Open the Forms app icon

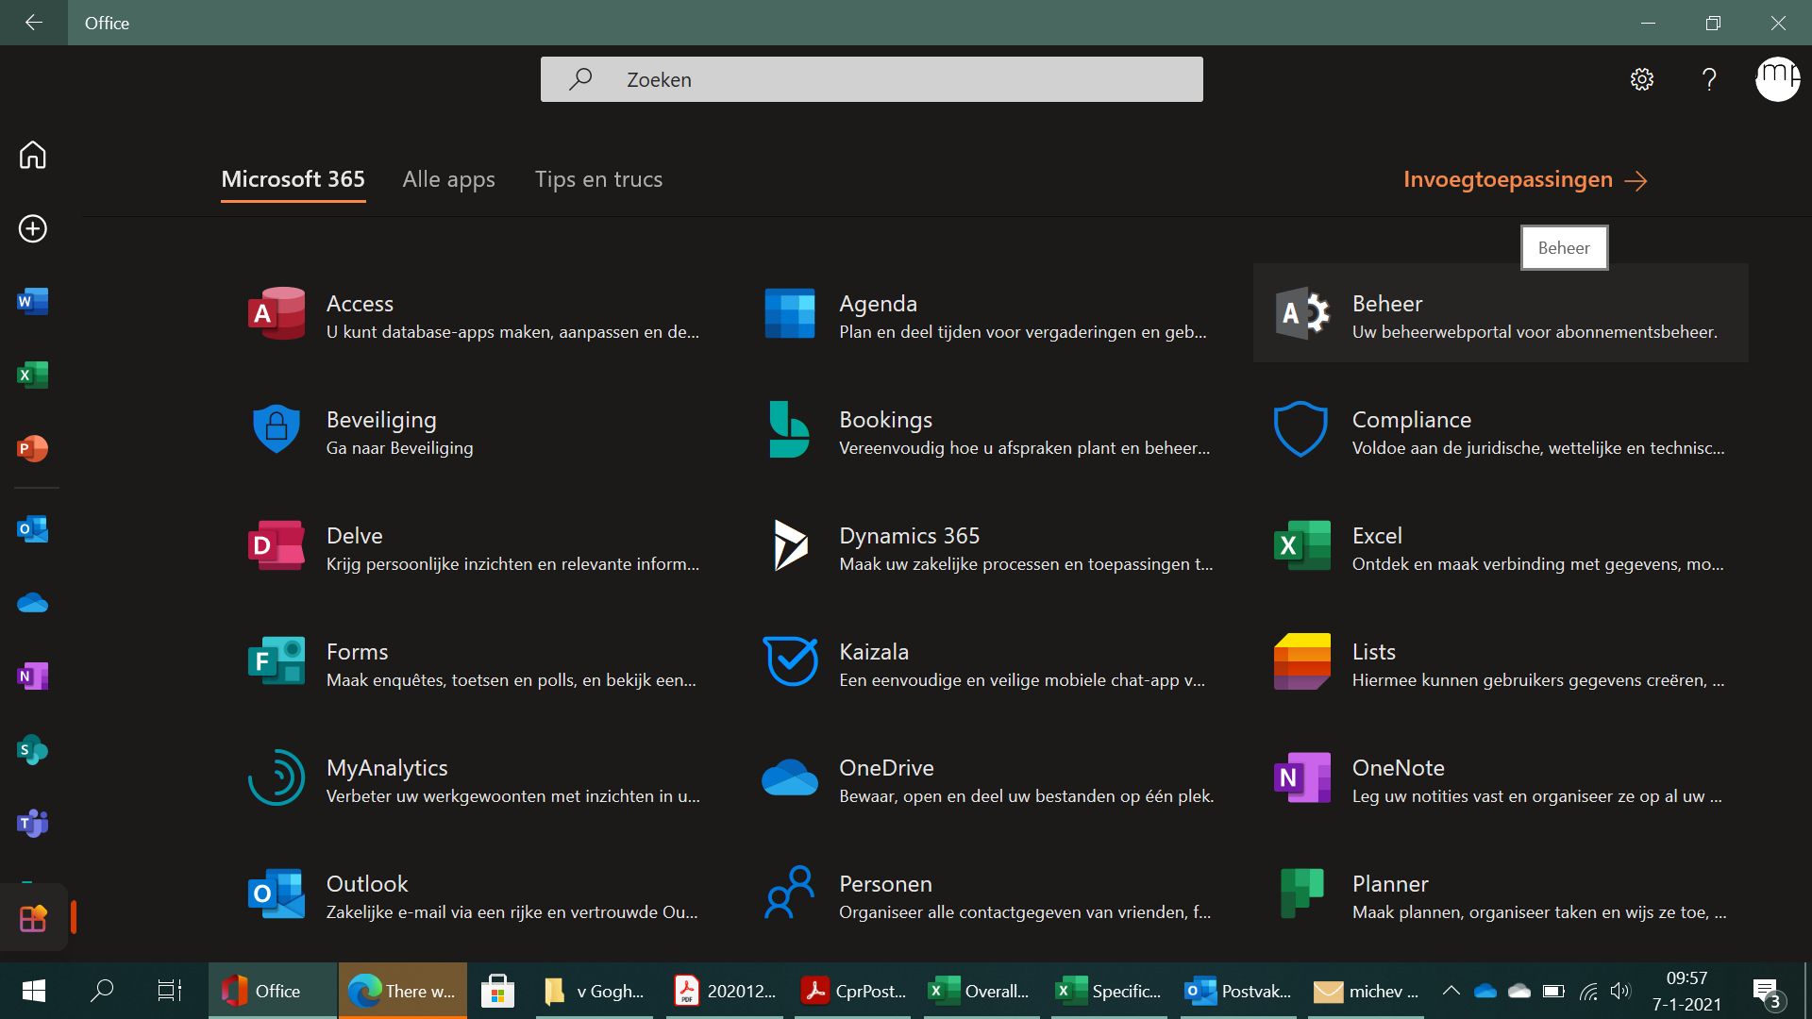tap(277, 661)
